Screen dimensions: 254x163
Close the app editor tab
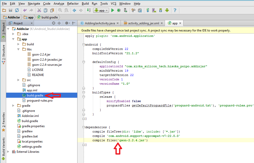point(180,23)
